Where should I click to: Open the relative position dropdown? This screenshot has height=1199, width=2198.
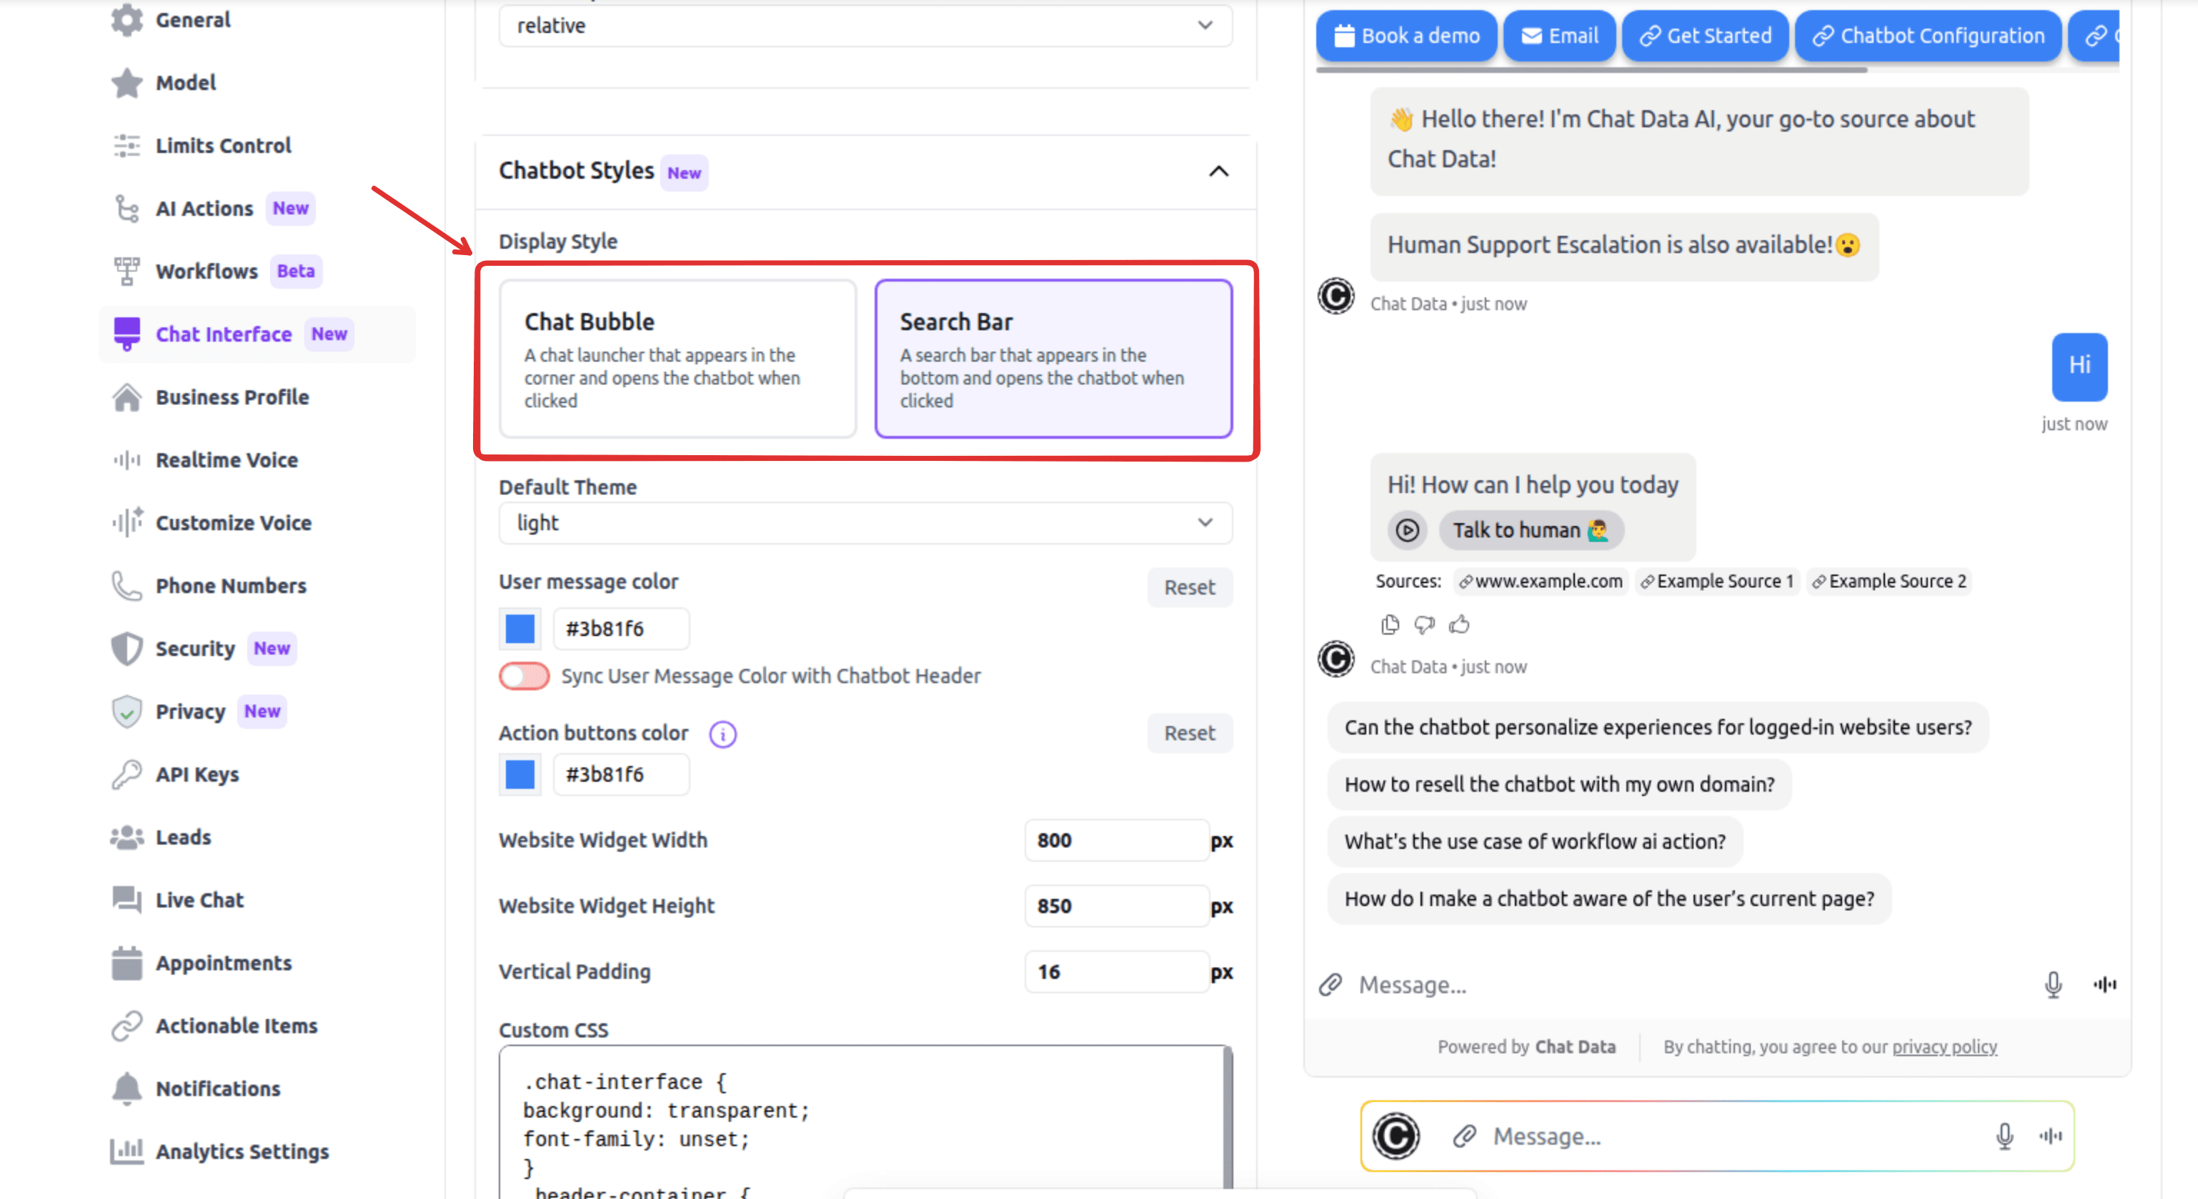(863, 26)
